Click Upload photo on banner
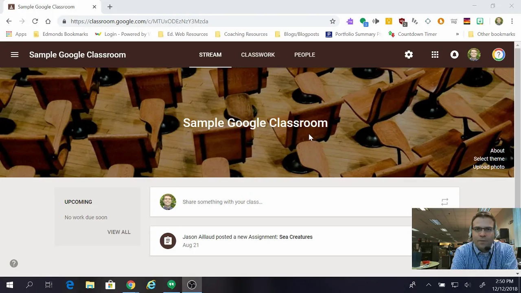Viewport: 521px width, 293px height. pos(488,167)
